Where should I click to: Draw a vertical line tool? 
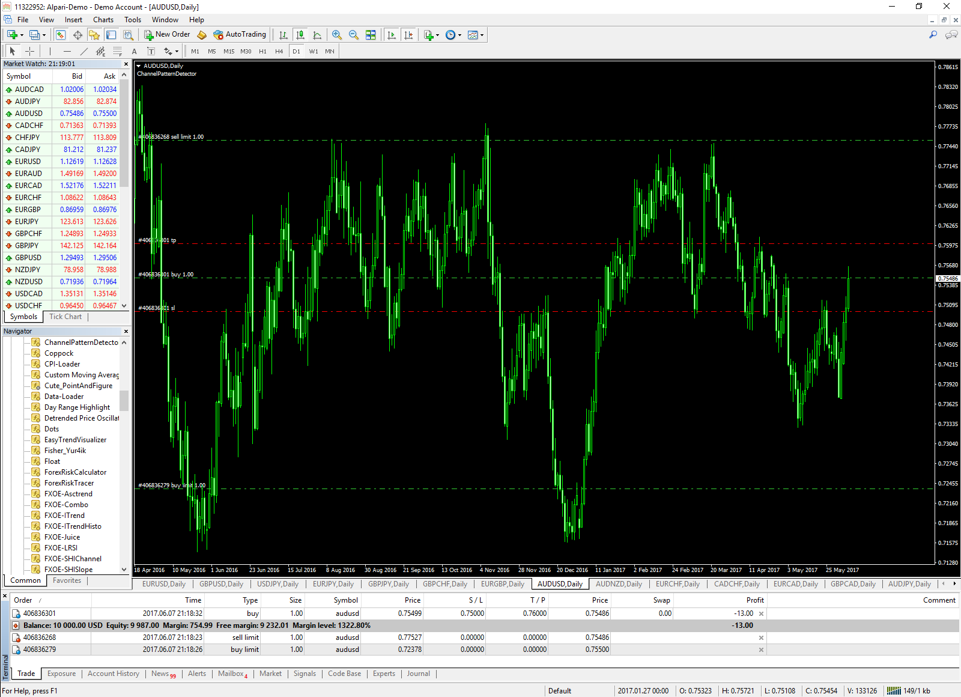point(50,51)
